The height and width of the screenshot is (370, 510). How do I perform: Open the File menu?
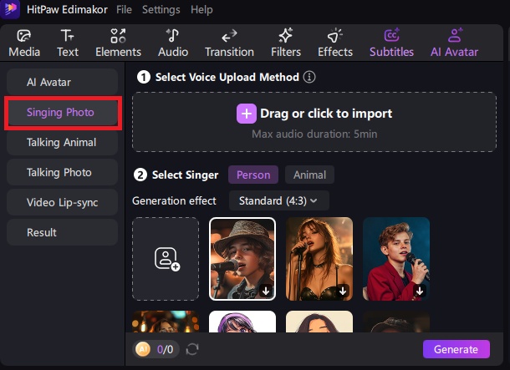(124, 10)
